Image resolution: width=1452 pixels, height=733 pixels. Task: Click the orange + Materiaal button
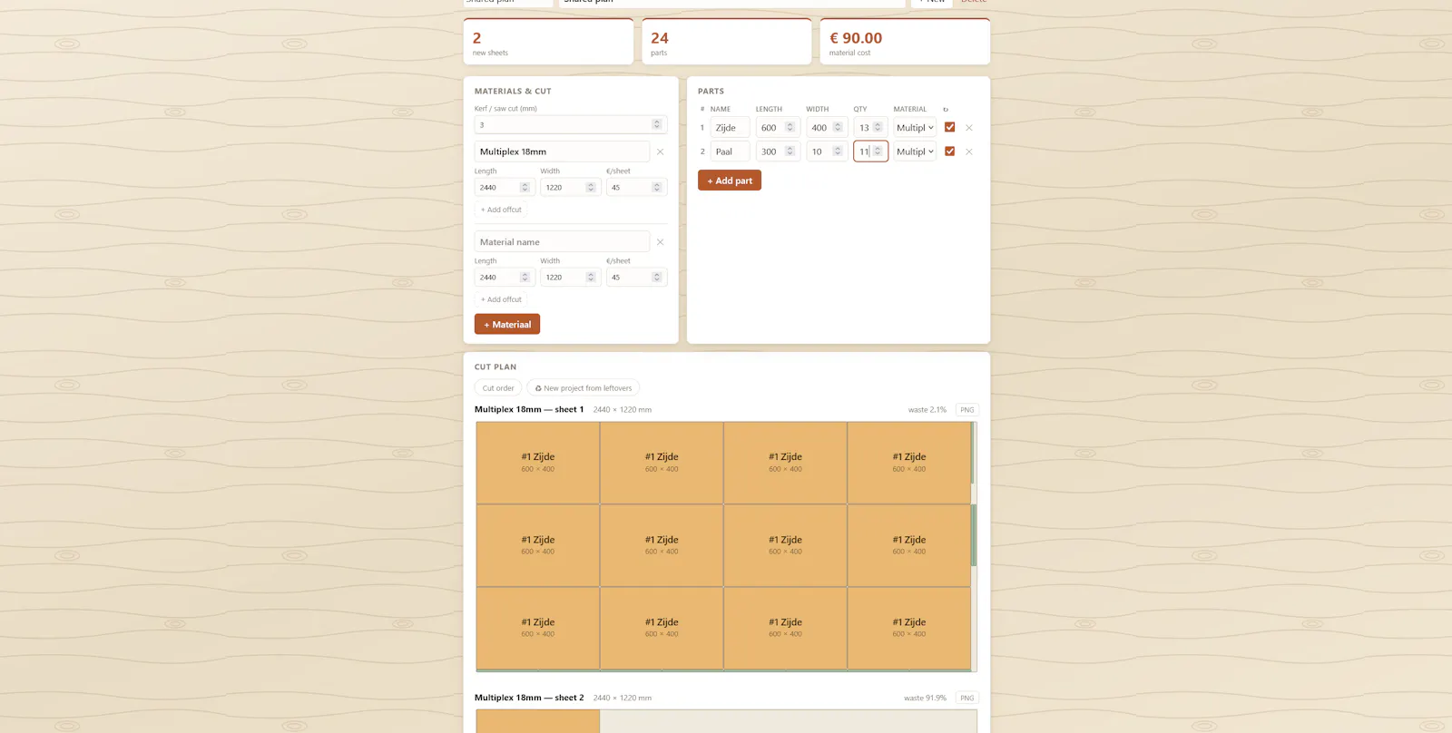[x=507, y=324]
